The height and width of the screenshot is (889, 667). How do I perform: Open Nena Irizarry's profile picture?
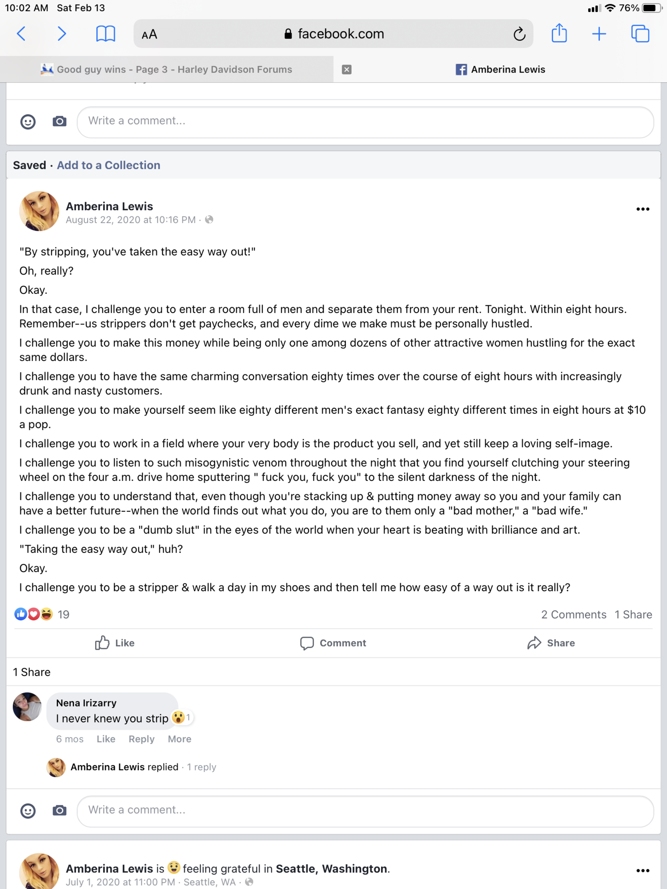27,707
